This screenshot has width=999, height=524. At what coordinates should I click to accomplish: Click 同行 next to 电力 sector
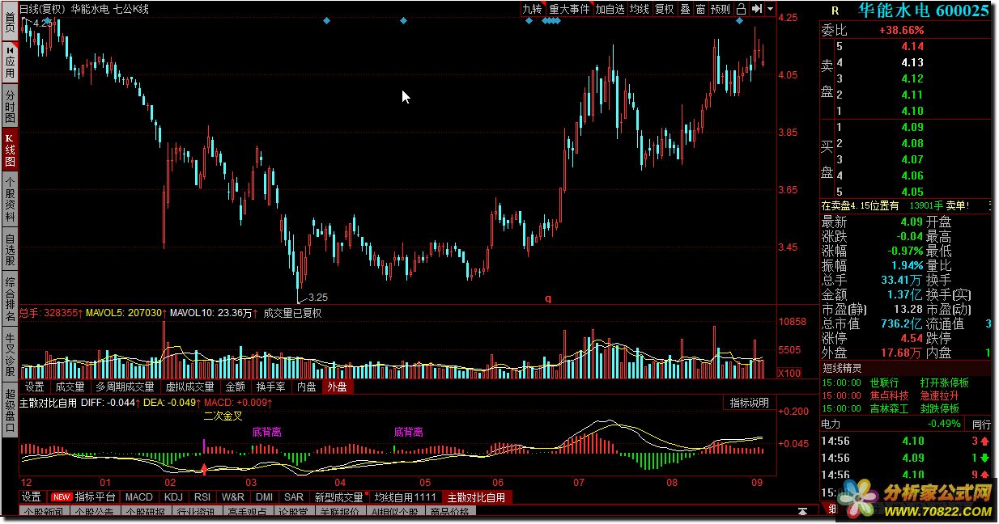click(980, 424)
